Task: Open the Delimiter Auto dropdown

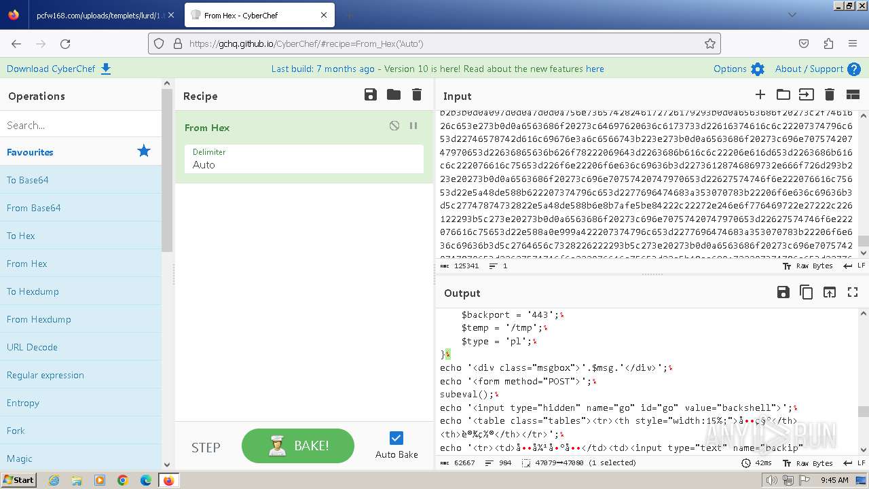Action: click(x=304, y=159)
